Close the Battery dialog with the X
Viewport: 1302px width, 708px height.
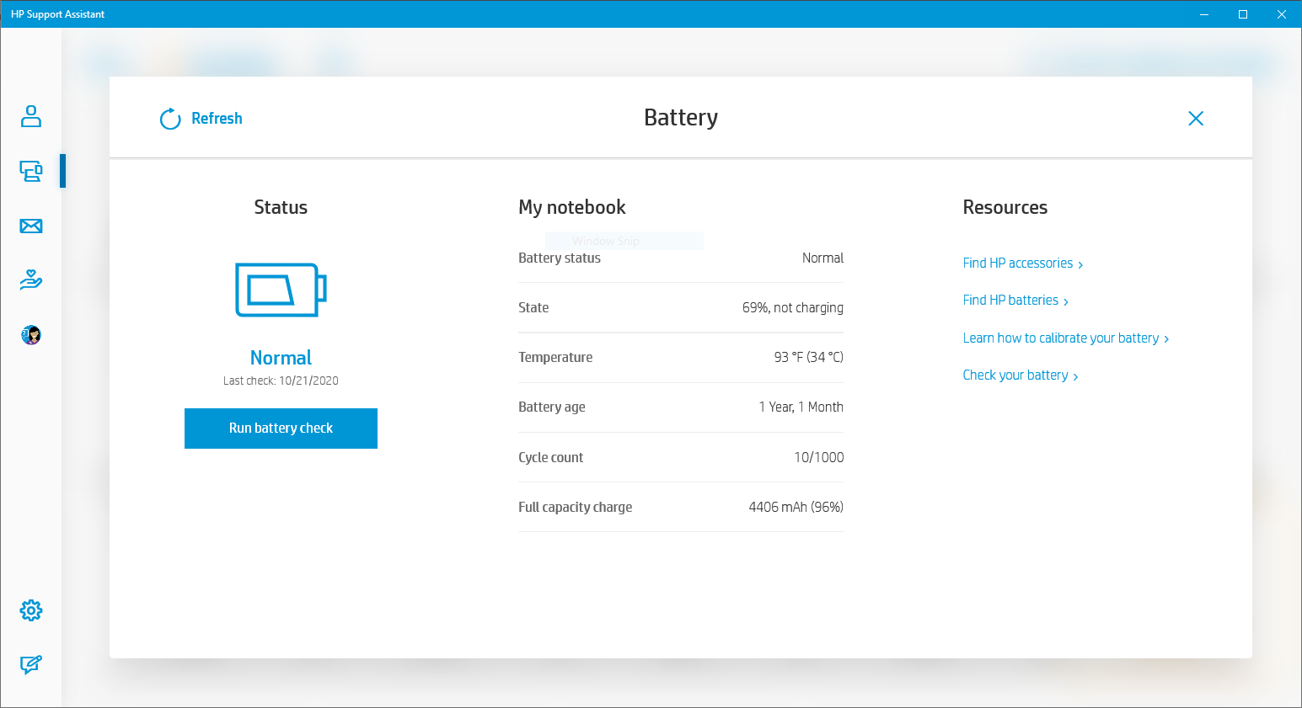1196,118
